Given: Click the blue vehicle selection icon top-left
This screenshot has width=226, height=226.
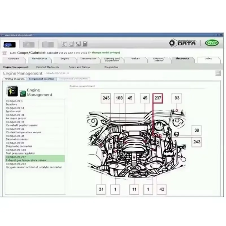Looking at the screenshot, I should [x=10, y=44].
